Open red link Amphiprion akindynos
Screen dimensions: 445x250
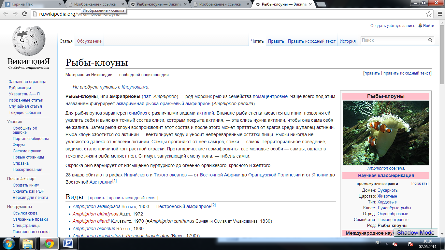95,214
